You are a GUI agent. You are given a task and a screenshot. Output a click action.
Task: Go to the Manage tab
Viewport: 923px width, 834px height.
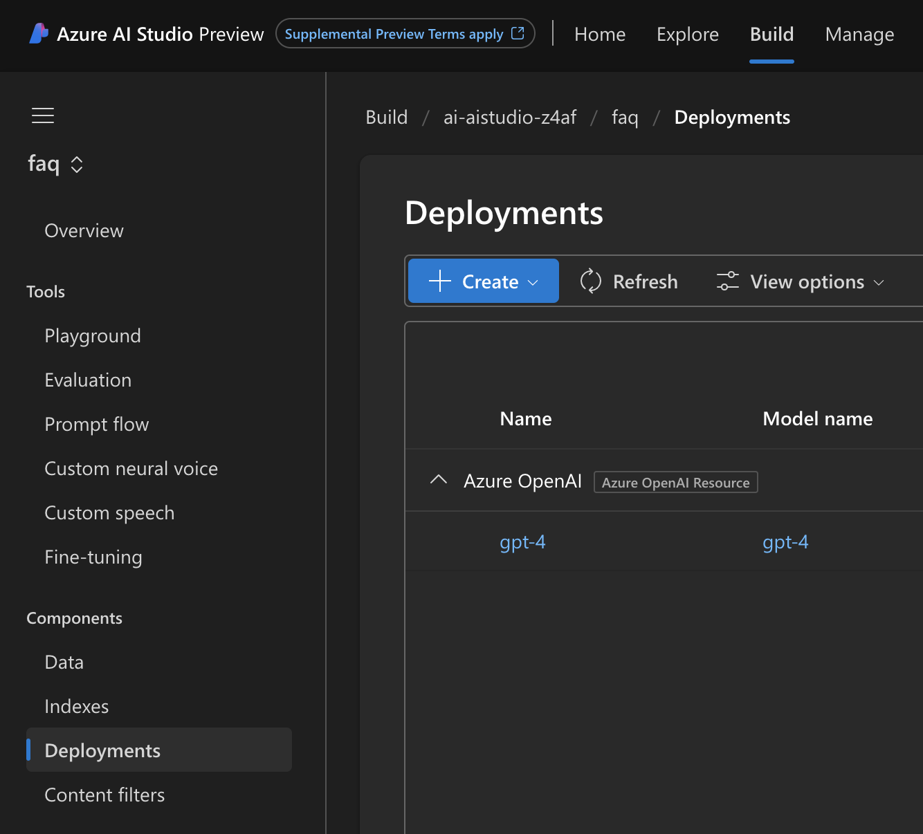coord(859,34)
